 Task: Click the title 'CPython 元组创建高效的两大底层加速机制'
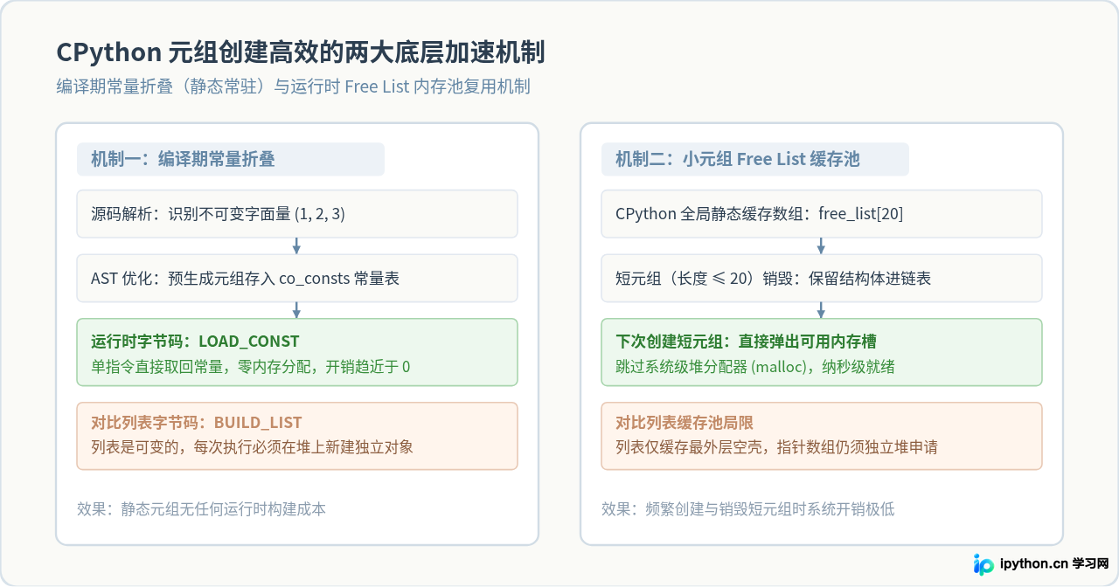click(x=301, y=52)
